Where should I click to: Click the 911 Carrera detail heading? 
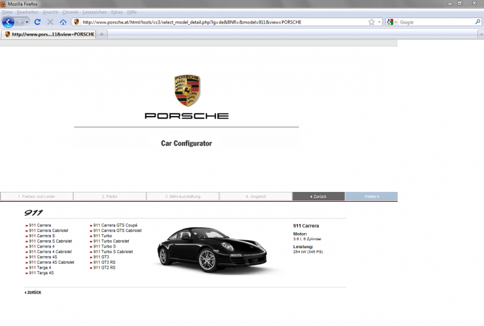306,226
